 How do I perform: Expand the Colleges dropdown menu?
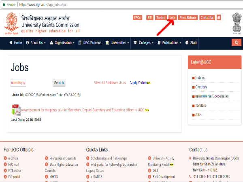(143, 43)
